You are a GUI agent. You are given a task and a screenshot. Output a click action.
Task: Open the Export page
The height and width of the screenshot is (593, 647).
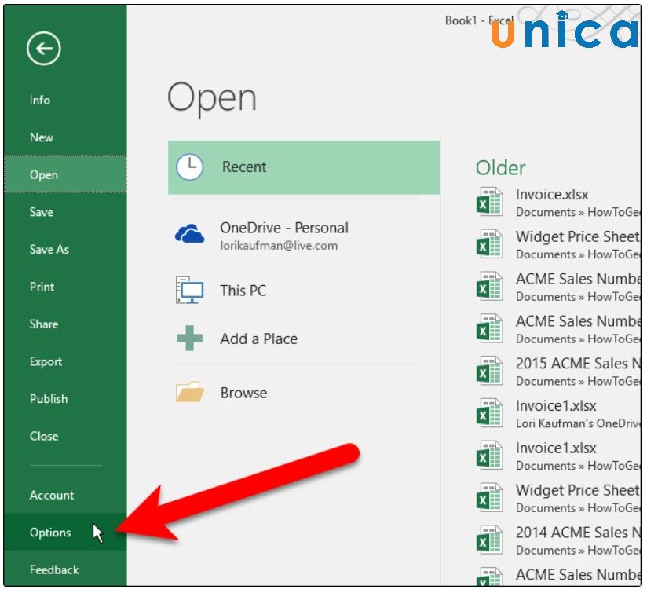[65, 361]
